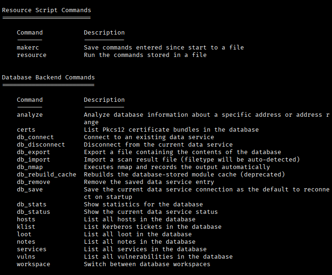Viewport: 332px width, 275px height.
Task: Select the db_disconnect command name
Action: tap(41, 145)
